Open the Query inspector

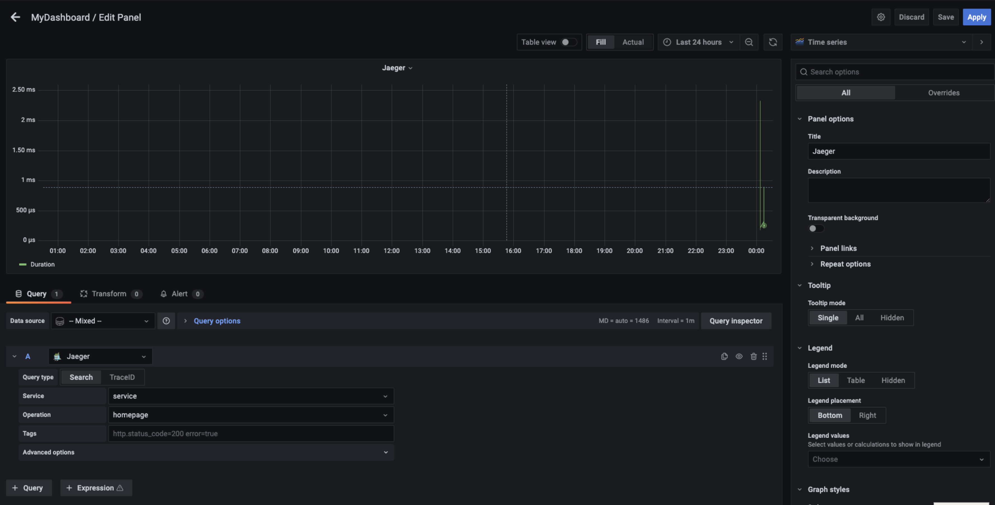(x=736, y=321)
